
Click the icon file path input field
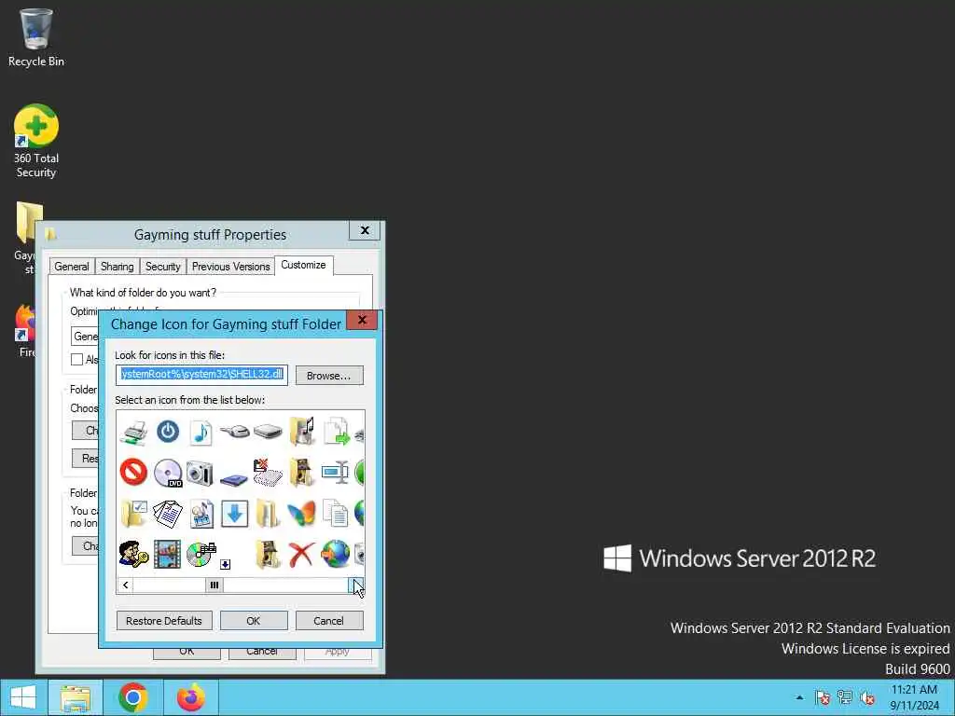pos(201,375)
